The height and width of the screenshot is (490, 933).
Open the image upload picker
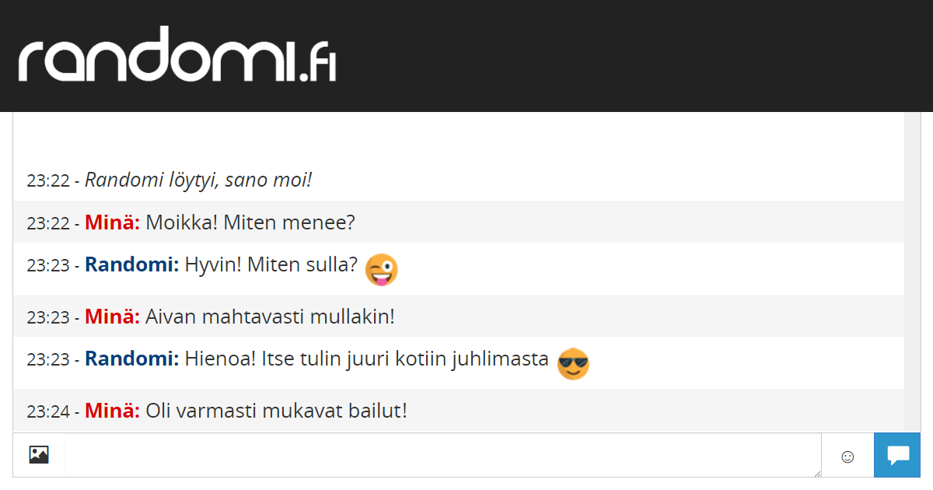[x=39, y=455]
